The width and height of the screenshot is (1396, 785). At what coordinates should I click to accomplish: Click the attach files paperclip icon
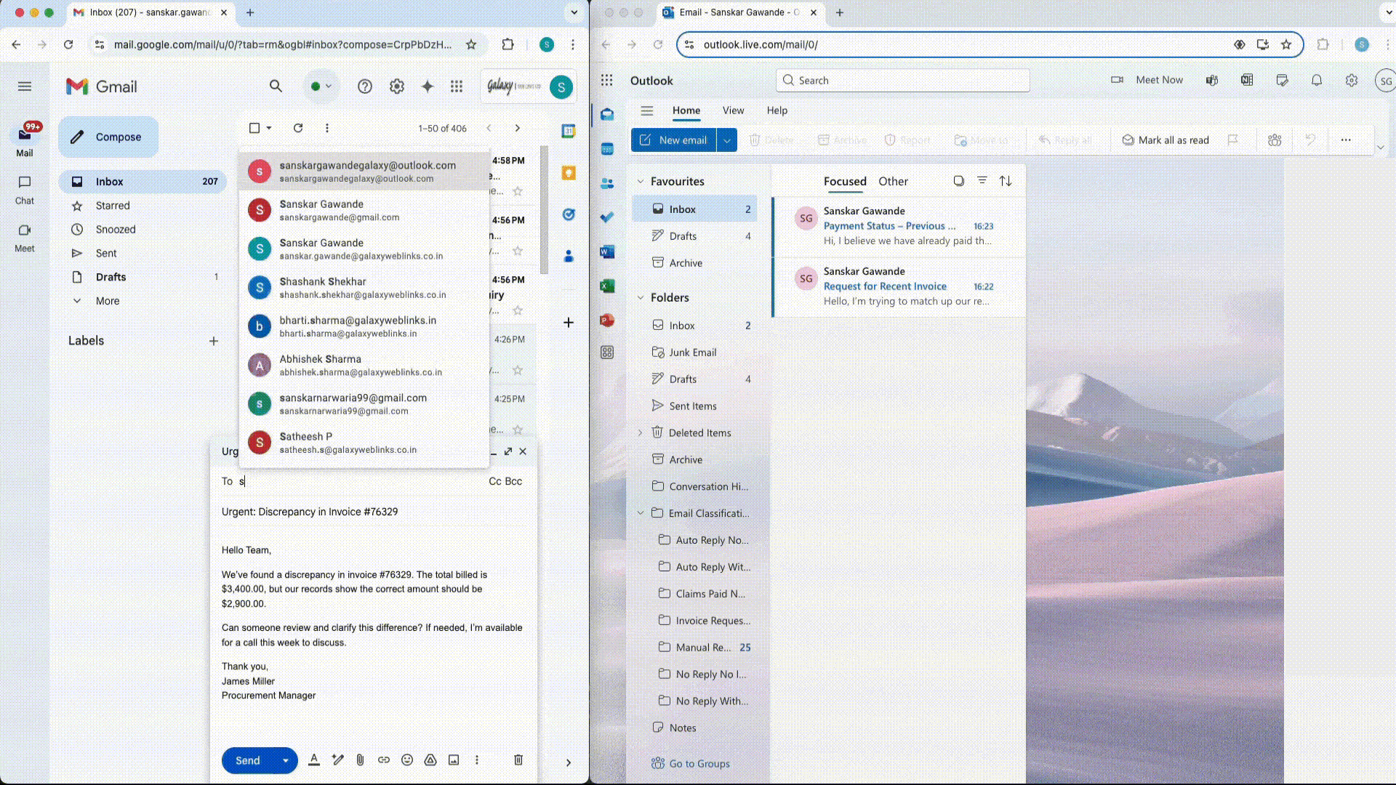point(360,760)
